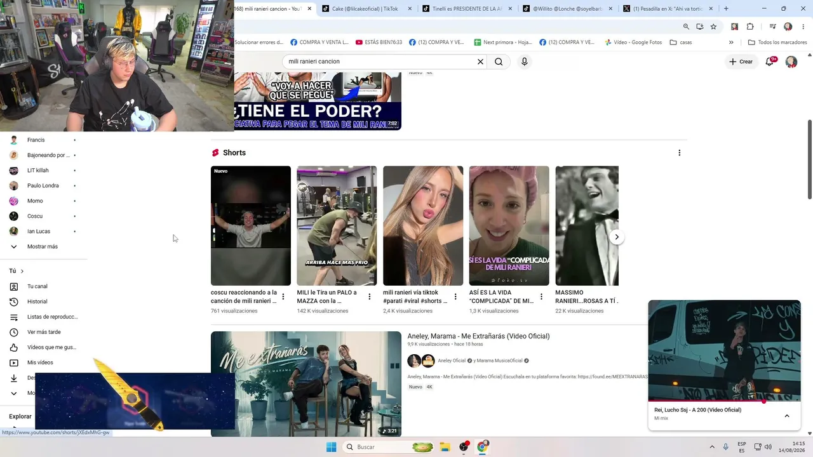The height and width of the screenshot is (457, 813).
Task: Open options for mili ranieri via tiktok short
Action: coord(455,296)
